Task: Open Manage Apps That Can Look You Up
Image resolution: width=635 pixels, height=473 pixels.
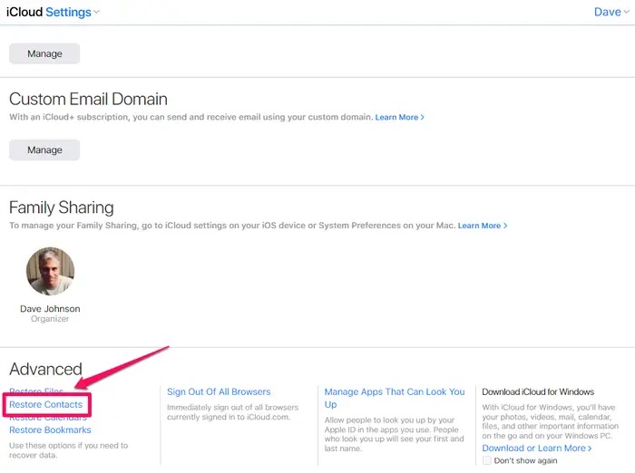Action: (395, 392)
